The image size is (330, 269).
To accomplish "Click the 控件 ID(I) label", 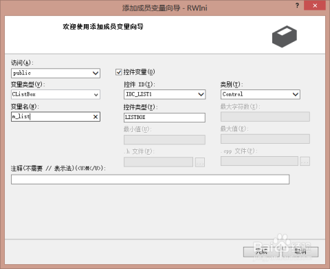I will click(140, 85).
